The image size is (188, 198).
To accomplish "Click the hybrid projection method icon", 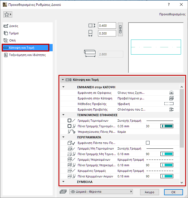I will [169, 104].
